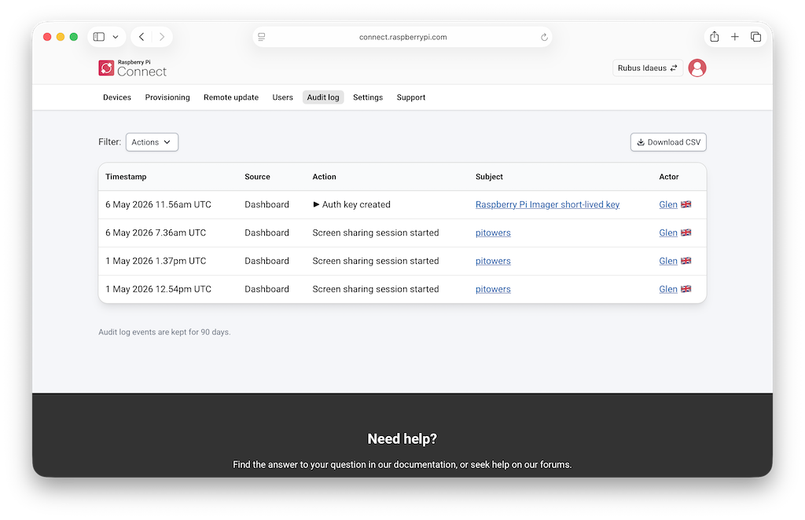Open the Support tab

tap(410, 97)
